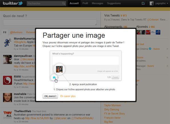Open the TheNextWeb username link
Screen dimensions: 170x124
[23, 111]
